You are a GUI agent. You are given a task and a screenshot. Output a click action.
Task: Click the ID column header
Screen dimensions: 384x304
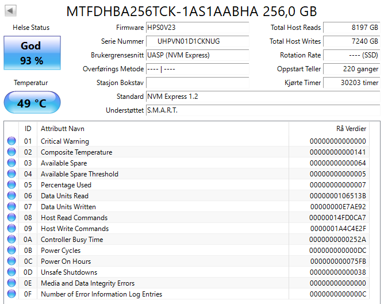click(x=28, y=129)
